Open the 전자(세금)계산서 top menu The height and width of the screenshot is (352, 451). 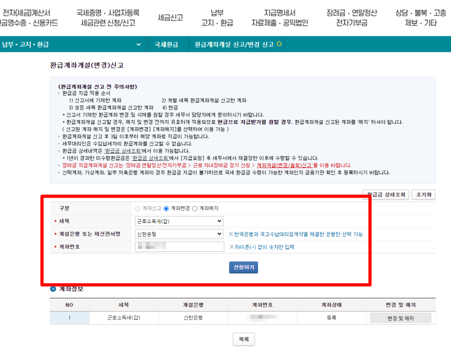pyautogui.click(x=28, y=18)
